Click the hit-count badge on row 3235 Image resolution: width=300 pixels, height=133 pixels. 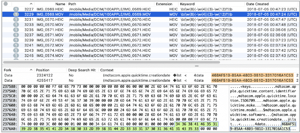point(16,30)
